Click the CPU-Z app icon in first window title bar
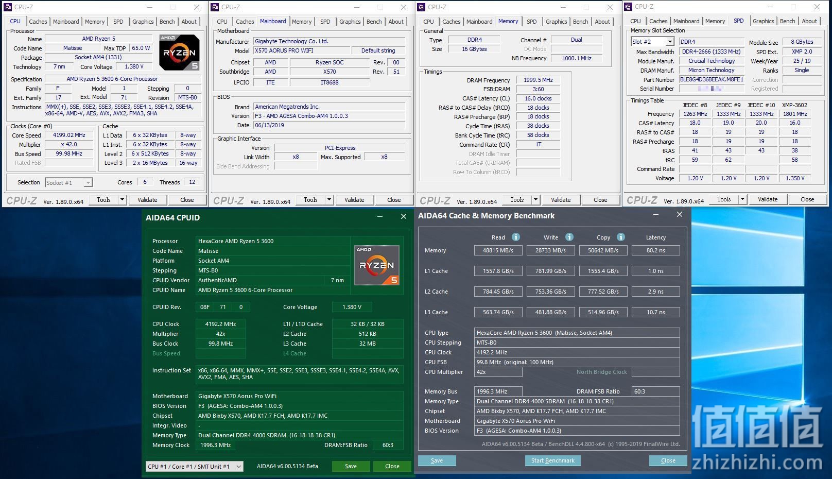 coord(8,7)
